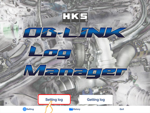150x113 pixels.
Task: Click the blue gear Setting icon
Action: tap(24, 109)
